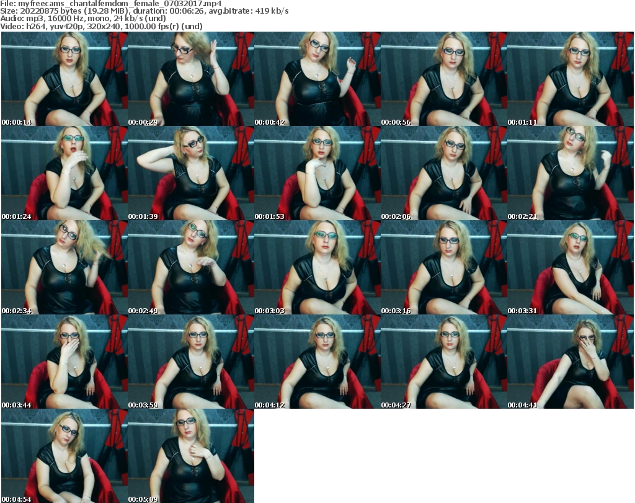Select the thumbnail at timestamp 00:01:11
Viewport: 635px width, 503px height.
pyautogui.click(x=571, y=79)
